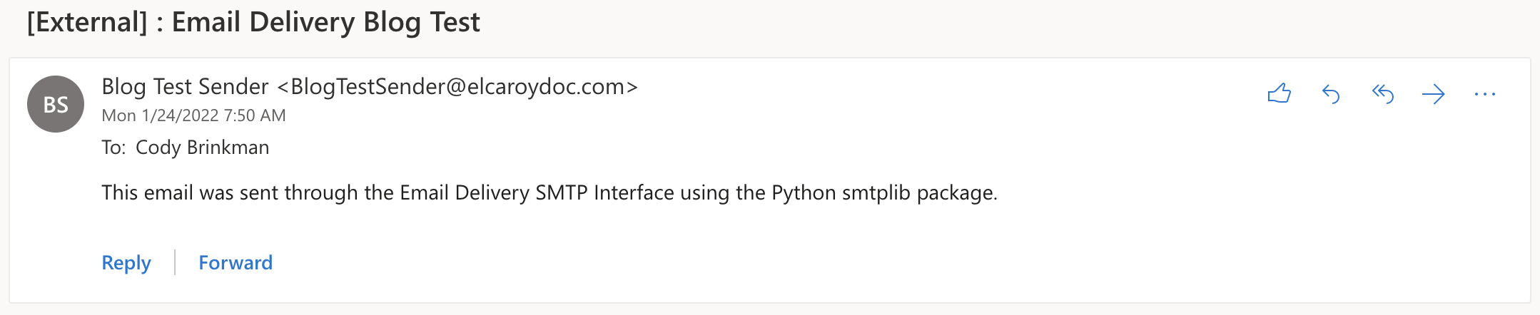This screenshot has height=315, width=1540.
Task: Click the BlogTestSender@elcaroydoc.com email address
Action: click(x=457, y=86)
